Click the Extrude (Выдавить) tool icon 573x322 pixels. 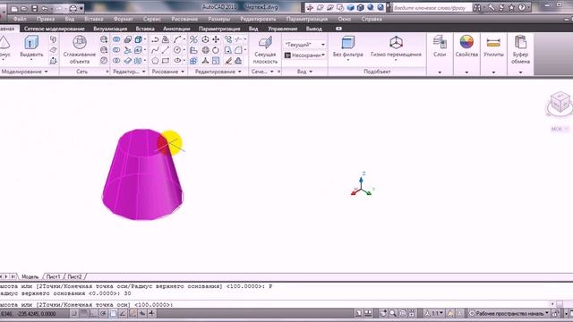tap(31, 42)
